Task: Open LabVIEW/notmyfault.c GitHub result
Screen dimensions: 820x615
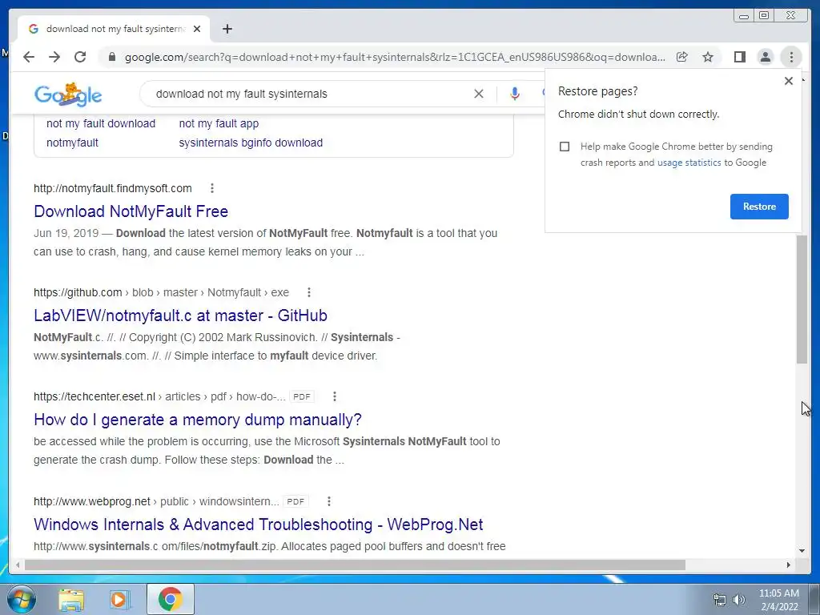Action: click(180, 316)
